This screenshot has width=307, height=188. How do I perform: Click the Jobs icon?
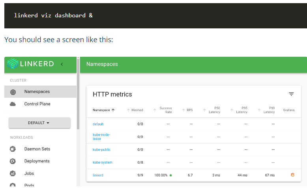(13, 173)
